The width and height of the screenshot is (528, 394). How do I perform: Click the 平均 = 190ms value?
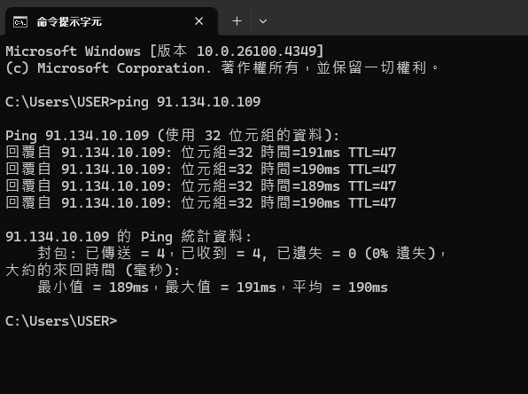[x=340, y=288]
